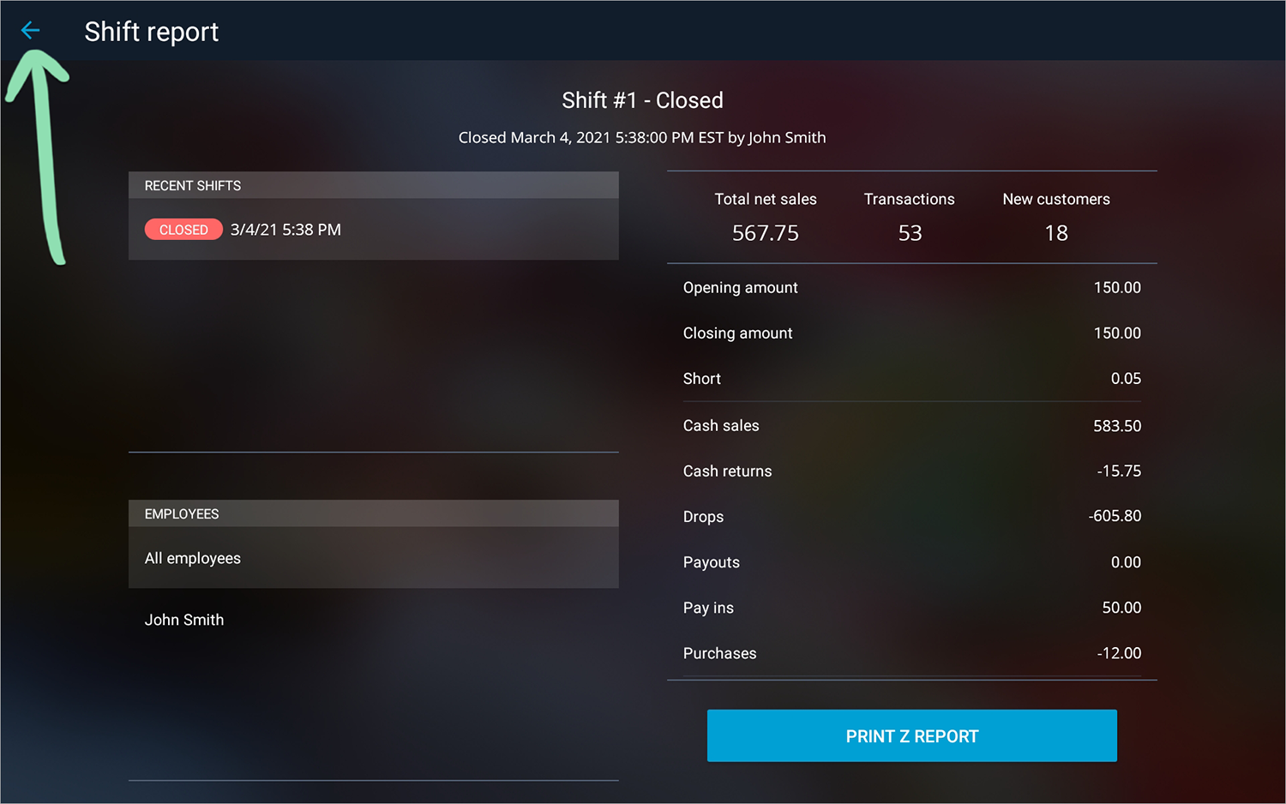This screenshot has width=1286, height=804.
Task: Click the Closing amount value 150.00
Action: tap(1117, 333)
